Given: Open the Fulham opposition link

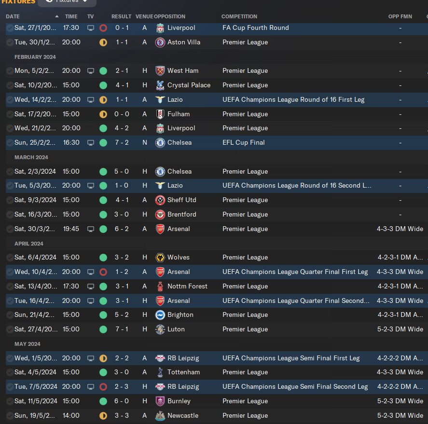Looking at the screenshot, I should (x=179, y=114).
